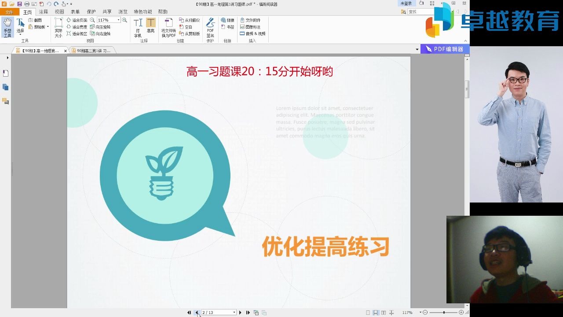Click the Save icon in quick access toolbar
The height and width of the screenshot is (317, 563).
click(x=19, y=4)
